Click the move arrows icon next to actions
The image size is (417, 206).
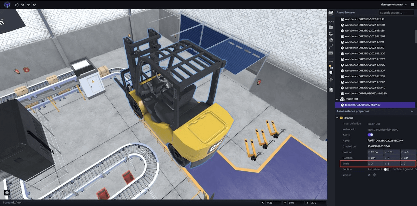pyautogui.click(x=374, y=175)
